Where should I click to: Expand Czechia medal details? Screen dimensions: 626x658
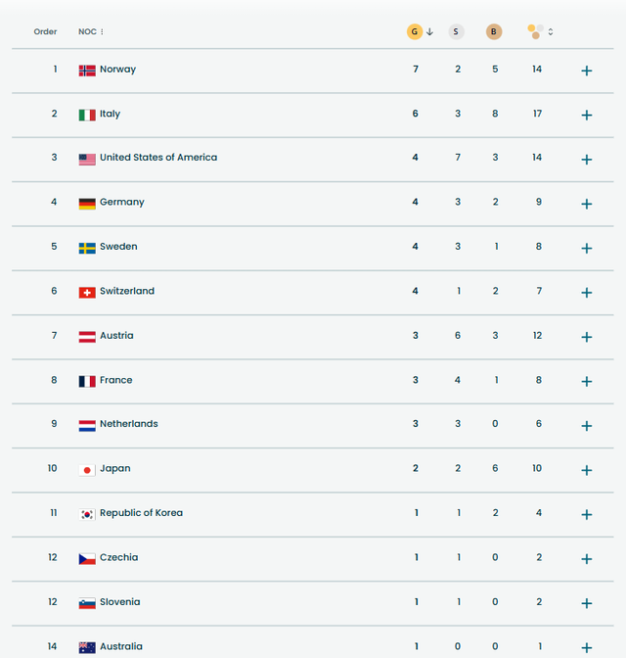point(587,559)
